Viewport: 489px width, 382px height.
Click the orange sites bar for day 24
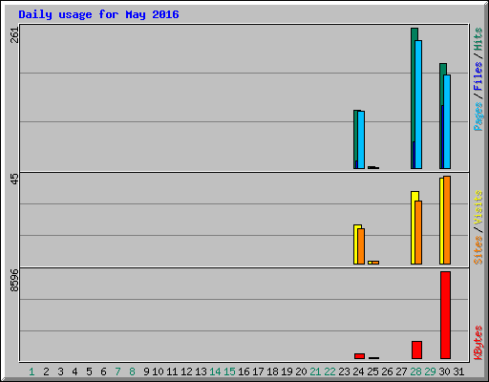click(x=361, y=246)
